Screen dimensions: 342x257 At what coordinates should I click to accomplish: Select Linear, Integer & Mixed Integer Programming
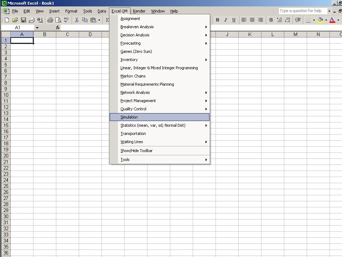[160, 68]
